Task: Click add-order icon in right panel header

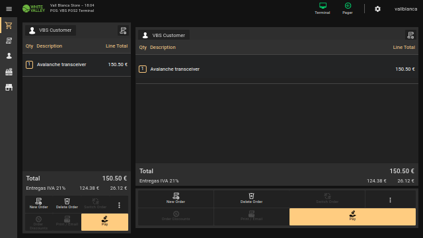Action: (x=410, y=35)
